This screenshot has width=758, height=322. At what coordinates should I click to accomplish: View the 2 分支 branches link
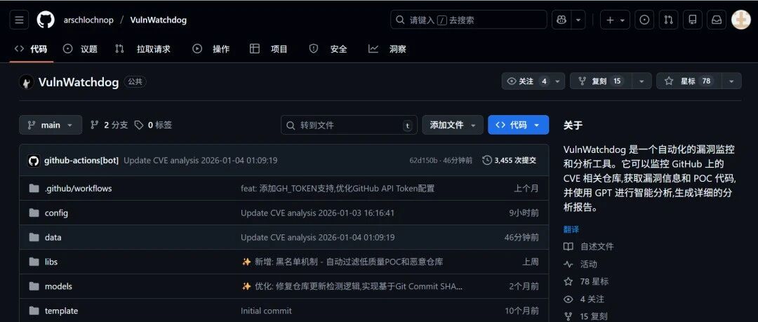[x=109, y=125]
